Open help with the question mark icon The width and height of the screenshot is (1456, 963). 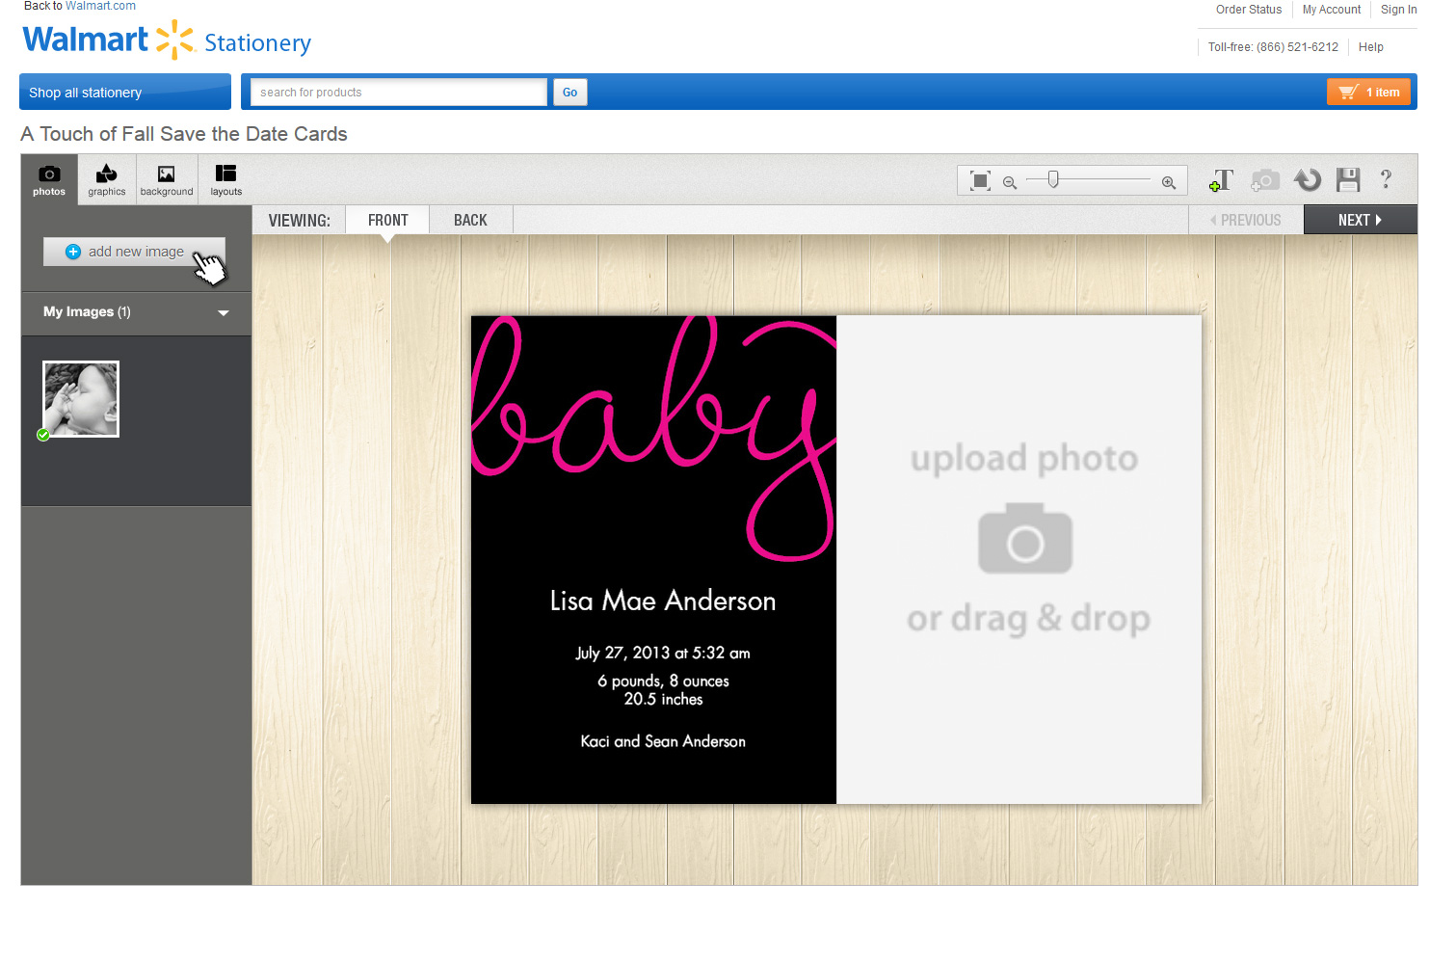1386,179
